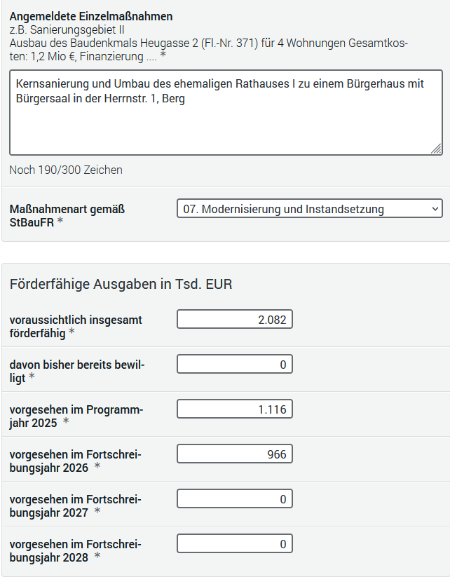This screenshot has height=577, width=450.
Task: Click the Förderfähige Ausgaben in Tsd. EUR heading
Action: [x=121, y=285]
